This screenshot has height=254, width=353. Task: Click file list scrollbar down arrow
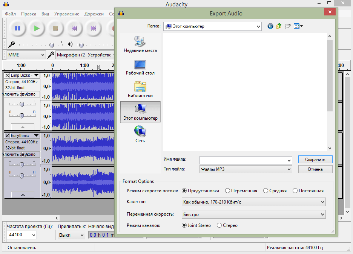[330, 148]
